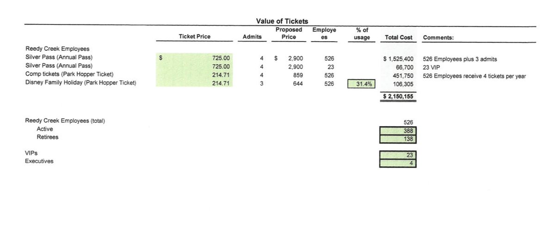Screen dimensions: 555x236
Task: Click the $1,525,400 total cost cell
Action: click(398, 59)
